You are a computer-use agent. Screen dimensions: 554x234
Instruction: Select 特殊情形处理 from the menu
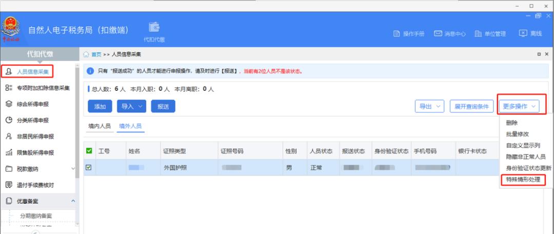523,180
